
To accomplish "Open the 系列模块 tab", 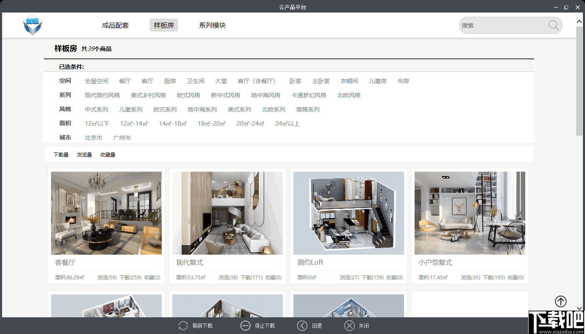I will point(212,25).
